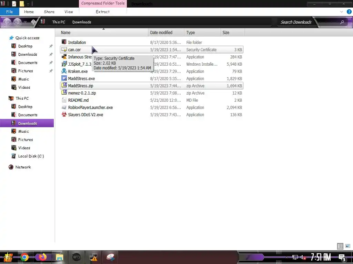Select memez-0.2.1.zip archive icon
Viewport: 353px width, 264px height.
64,92
